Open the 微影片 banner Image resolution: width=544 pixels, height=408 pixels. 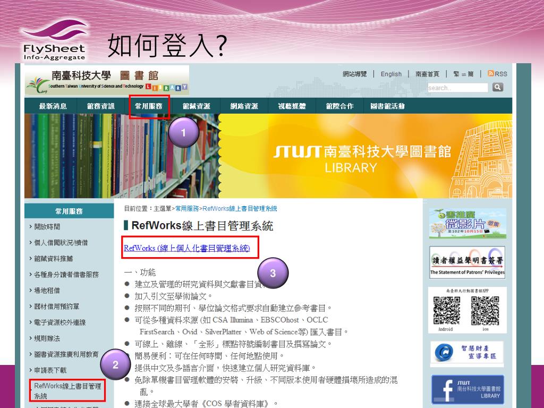pyautogui.click(x=467, y=224)
